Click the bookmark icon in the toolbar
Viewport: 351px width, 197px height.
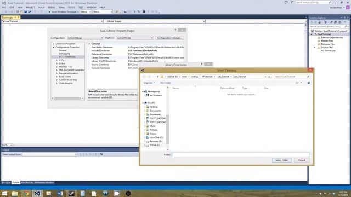pyautogui.click(x=144, y=12)
